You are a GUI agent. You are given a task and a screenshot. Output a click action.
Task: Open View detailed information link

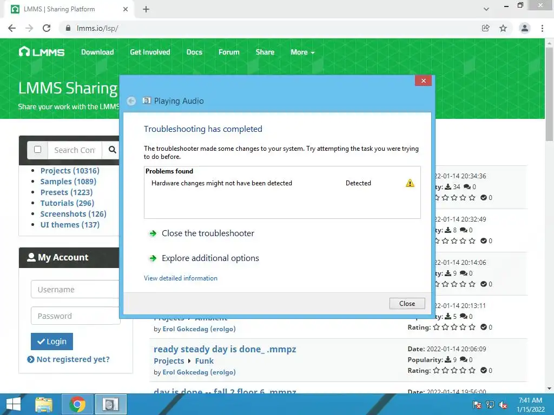pyautogui.click(x=181, y=278)
